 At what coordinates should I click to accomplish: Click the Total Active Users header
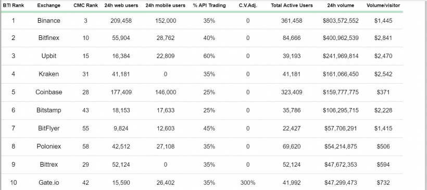tap(292, 5)
